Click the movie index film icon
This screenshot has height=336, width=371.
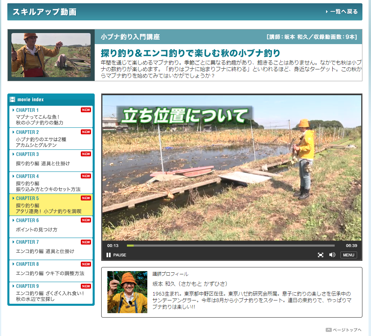pyautogui.click(x=13, y=99)
